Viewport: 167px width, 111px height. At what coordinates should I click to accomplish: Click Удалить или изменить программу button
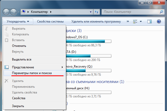96,21
